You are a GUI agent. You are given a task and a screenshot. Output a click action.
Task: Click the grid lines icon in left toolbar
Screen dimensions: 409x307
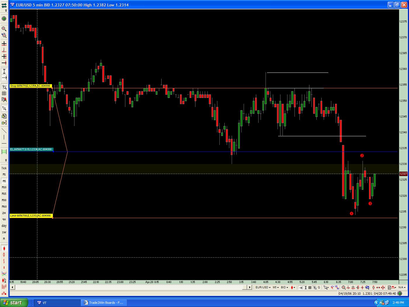click(4, 93)
